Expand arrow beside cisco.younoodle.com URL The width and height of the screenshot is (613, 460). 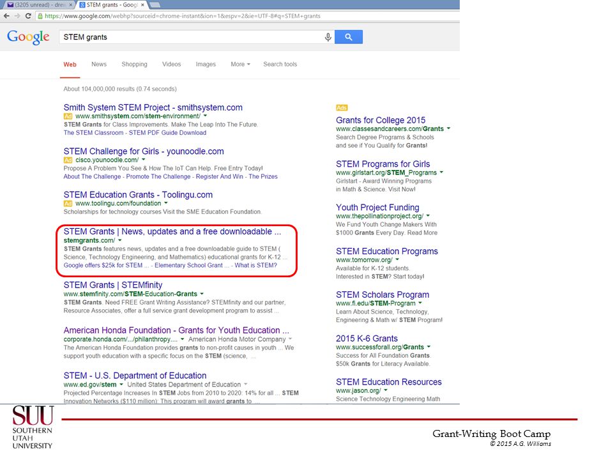click(144, 160)
